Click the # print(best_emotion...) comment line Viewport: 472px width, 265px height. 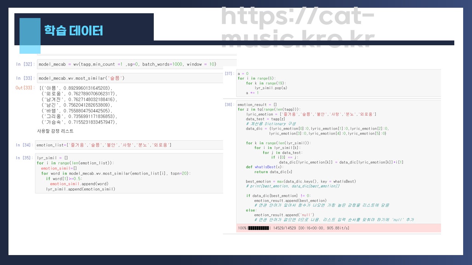pos(293,186)
